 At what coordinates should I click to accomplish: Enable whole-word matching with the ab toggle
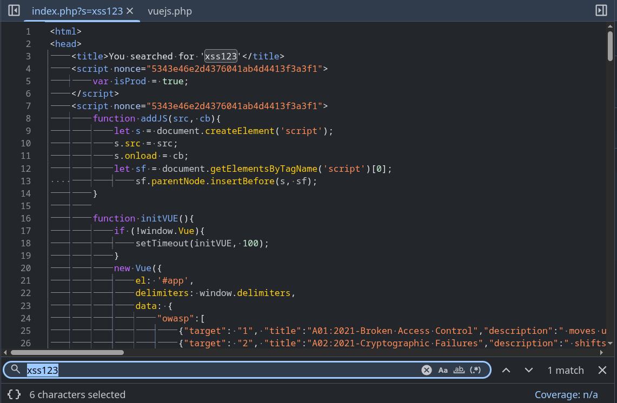tap(459, 370)
